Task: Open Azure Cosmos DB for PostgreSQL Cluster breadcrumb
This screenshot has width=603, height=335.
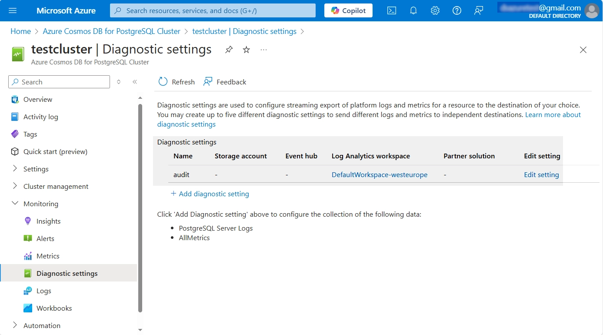Action: (x=111, y=31)
